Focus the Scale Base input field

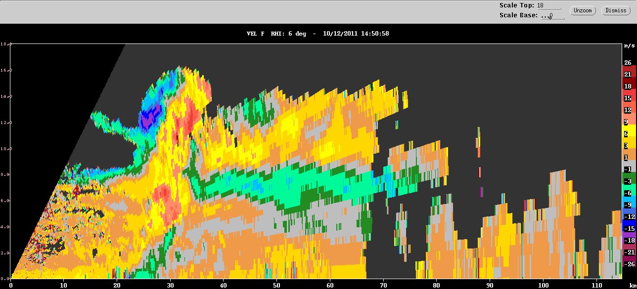coord(552,15)
